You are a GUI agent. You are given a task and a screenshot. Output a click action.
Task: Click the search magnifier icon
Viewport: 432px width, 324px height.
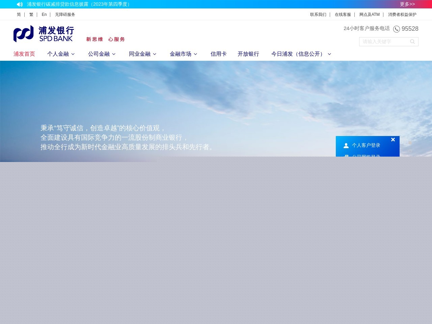click(x=412, y=42)
